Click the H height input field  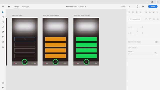pyautogui.click(x=133, y=33)
